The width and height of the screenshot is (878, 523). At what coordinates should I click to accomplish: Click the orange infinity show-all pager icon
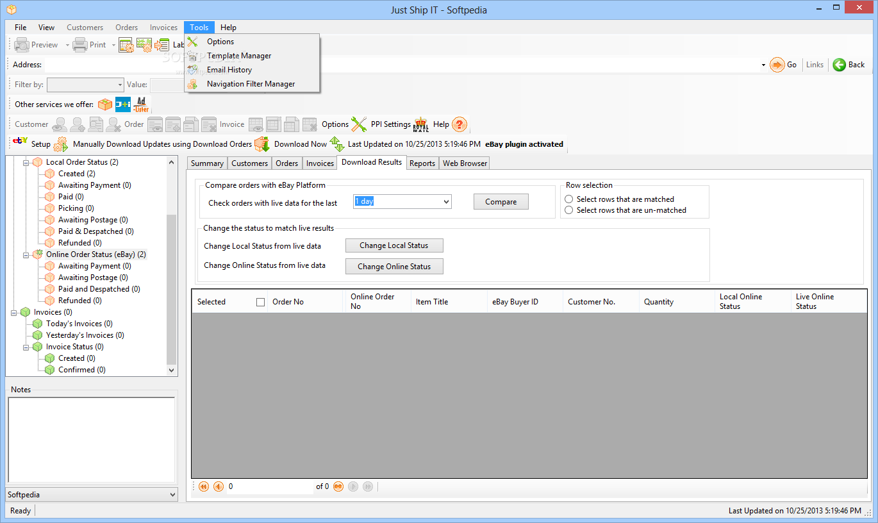pos(338,486)
